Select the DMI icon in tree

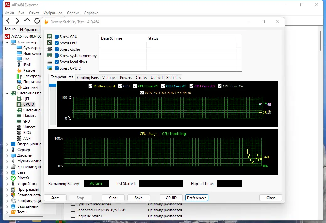(x=19, y=59)
